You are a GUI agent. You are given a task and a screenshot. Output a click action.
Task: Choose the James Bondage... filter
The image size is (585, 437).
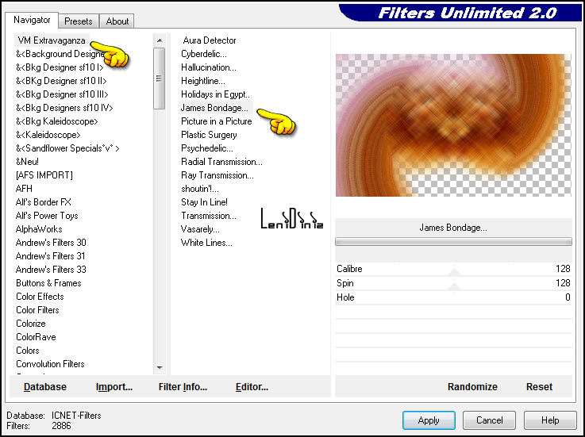[x=214, y=108]
